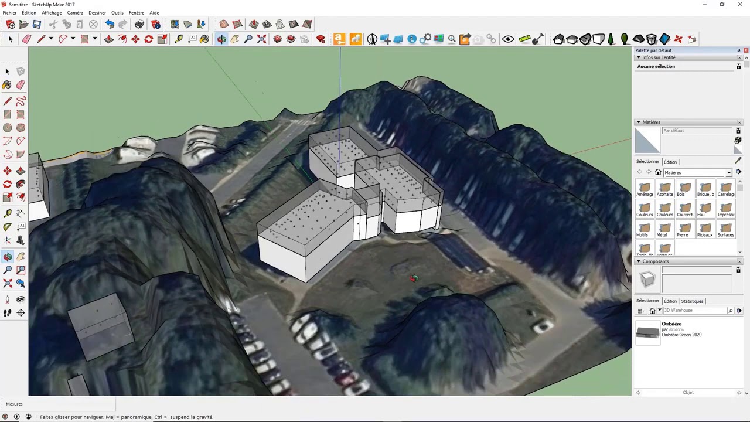
Task: Click the Sample Paint eyedropper in Matières
Action: 738,161
